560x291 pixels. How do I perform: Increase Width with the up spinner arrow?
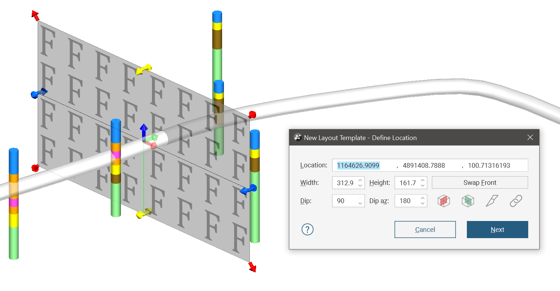[x=360, y=180]
